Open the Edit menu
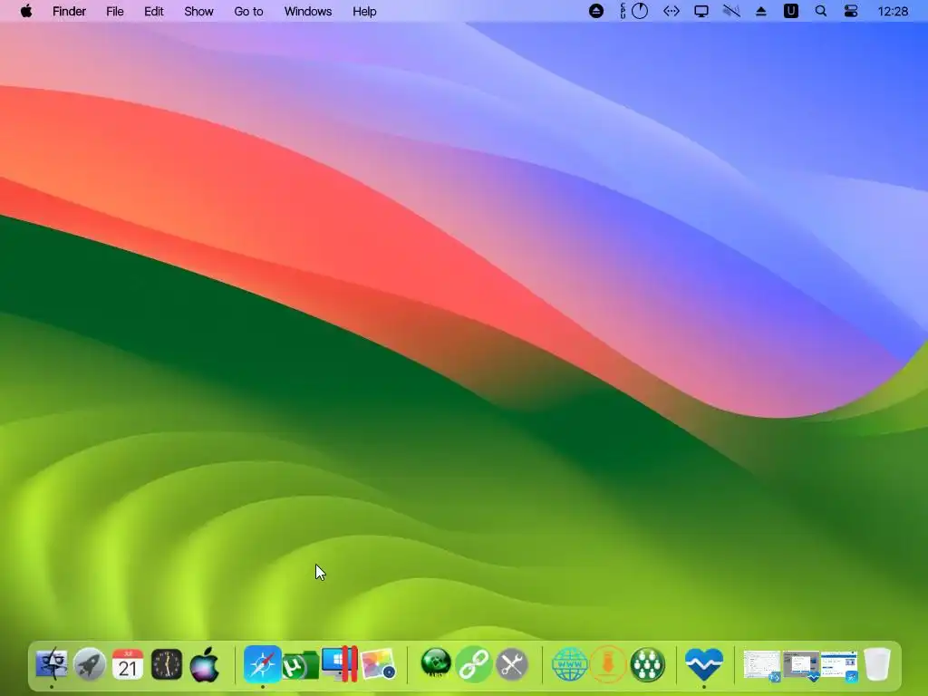This screenshot has height=696, width=928. pyautogui.click(x=154, y=11)
